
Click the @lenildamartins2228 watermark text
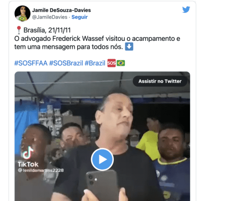click(x=41, y=171)
